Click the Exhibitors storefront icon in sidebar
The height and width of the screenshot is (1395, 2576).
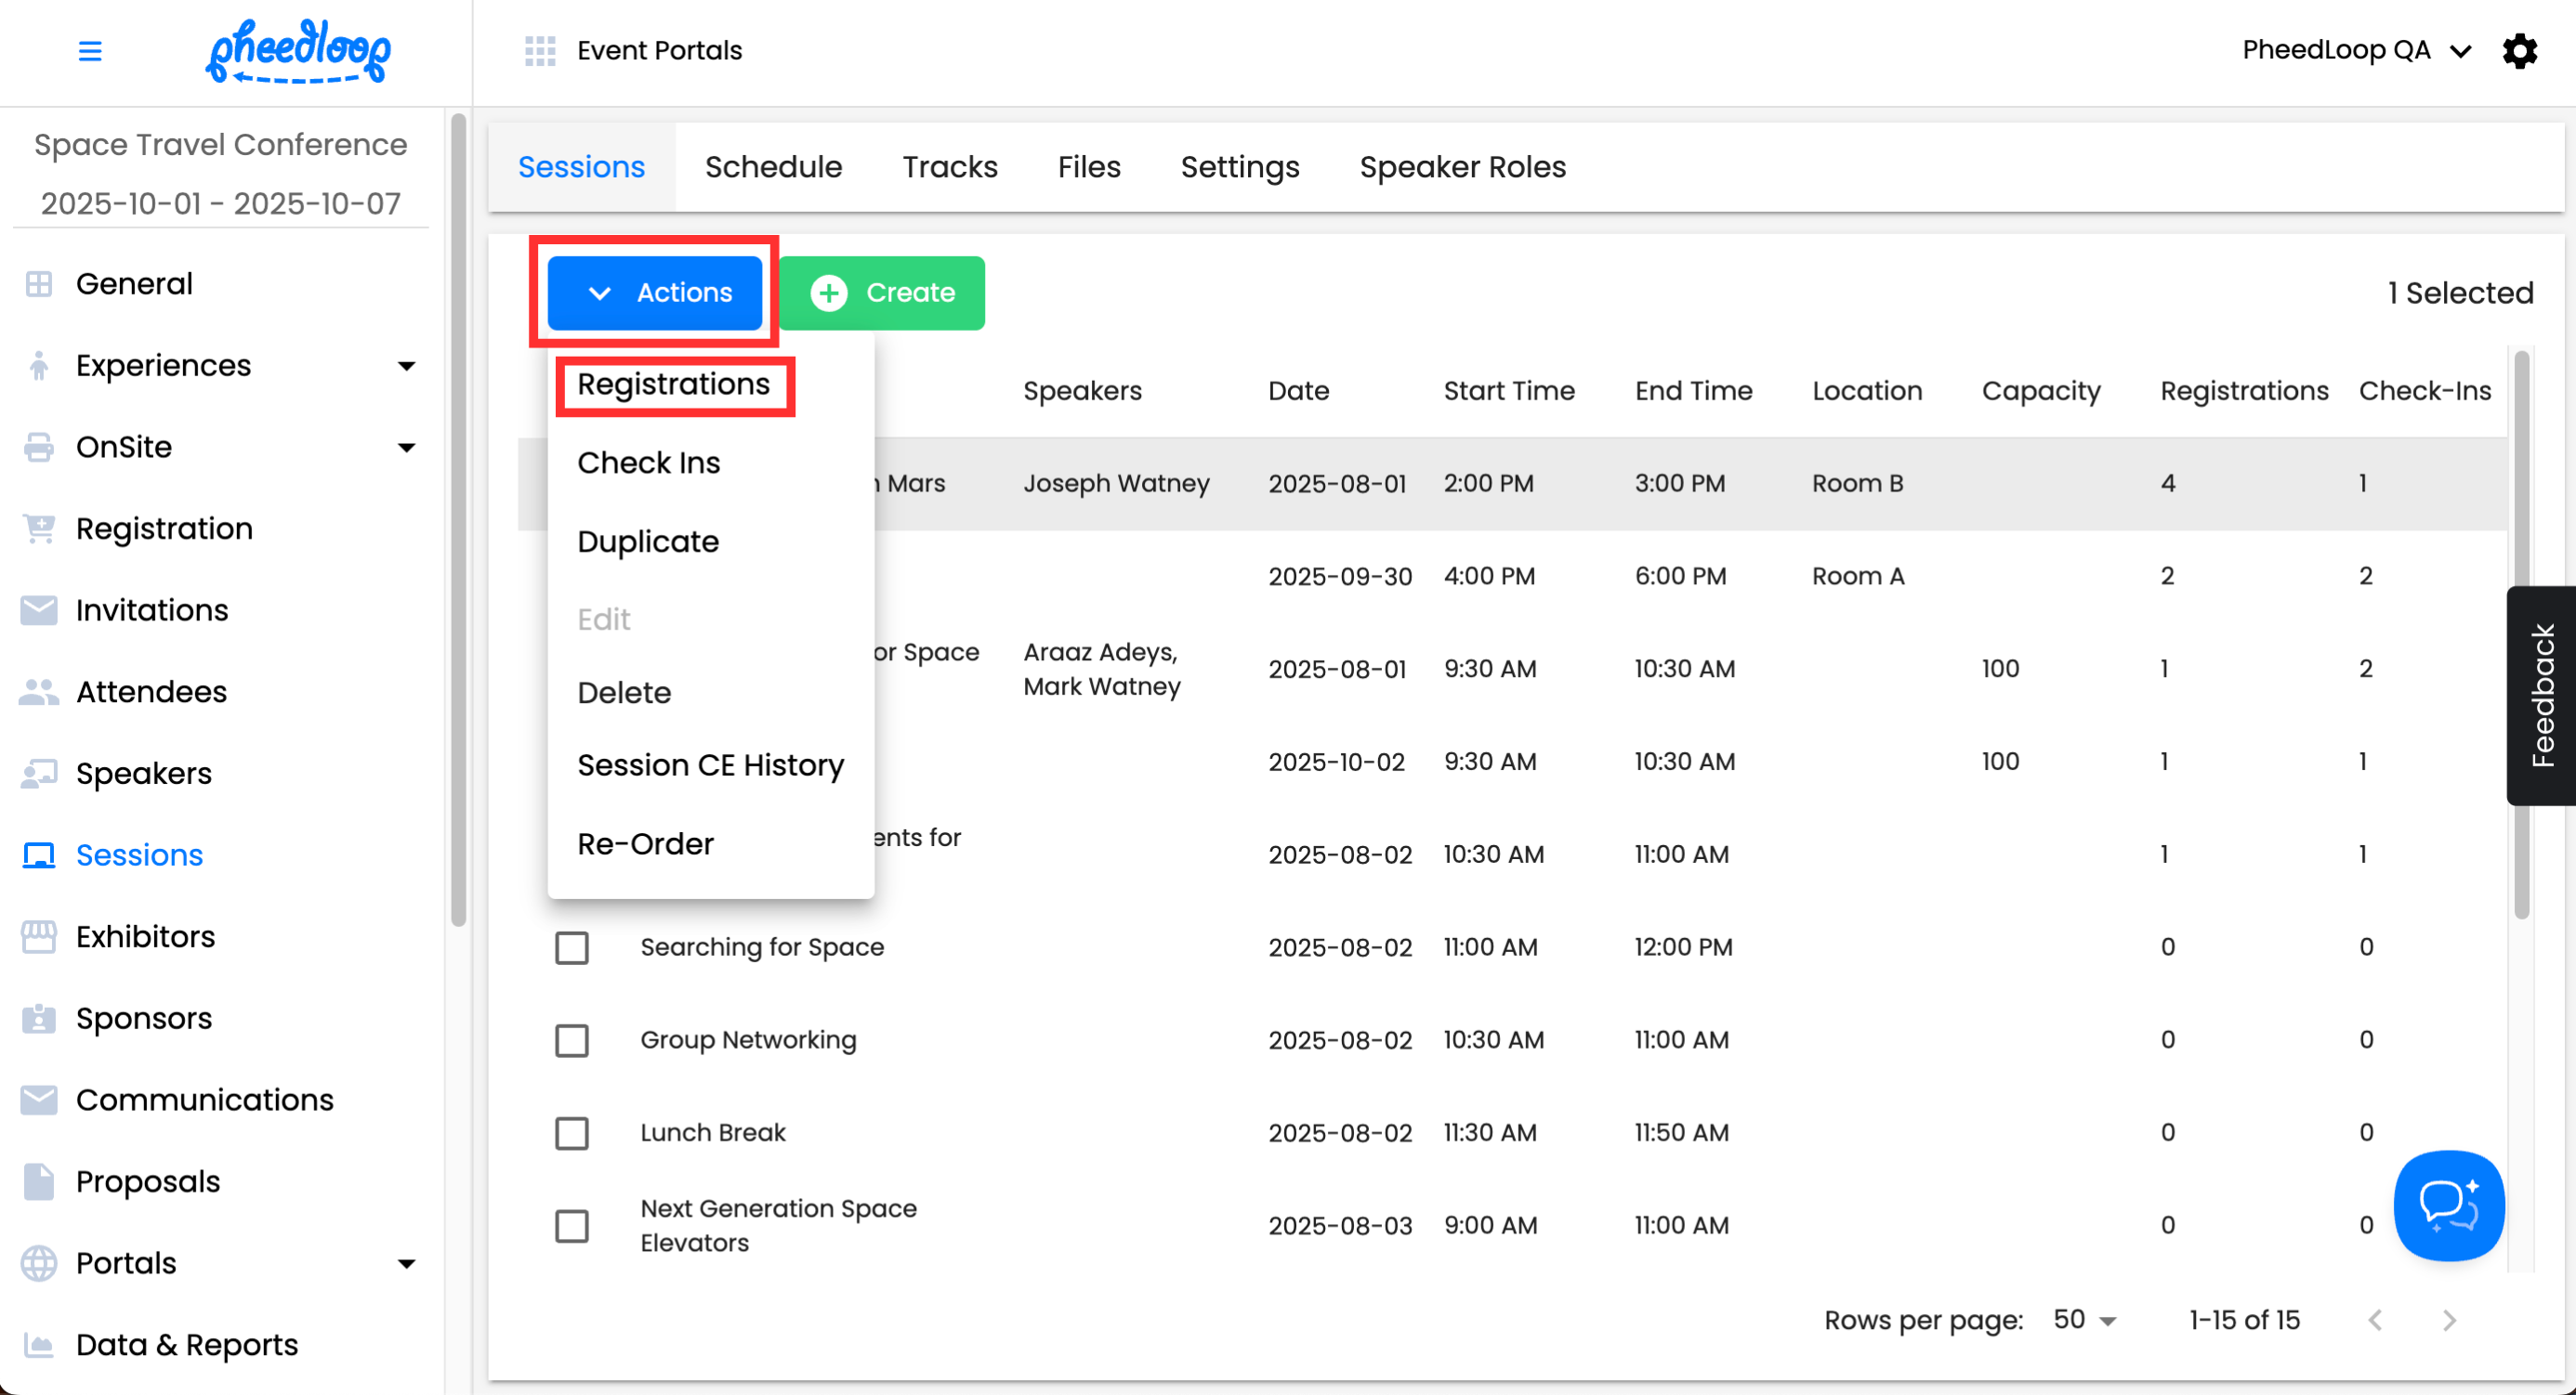tap(39, 936)
